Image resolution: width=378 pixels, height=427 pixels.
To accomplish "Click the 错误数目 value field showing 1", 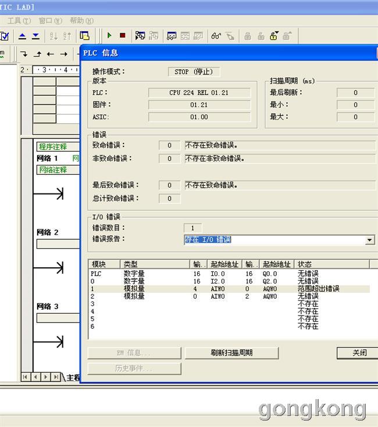I will (192, 228).
